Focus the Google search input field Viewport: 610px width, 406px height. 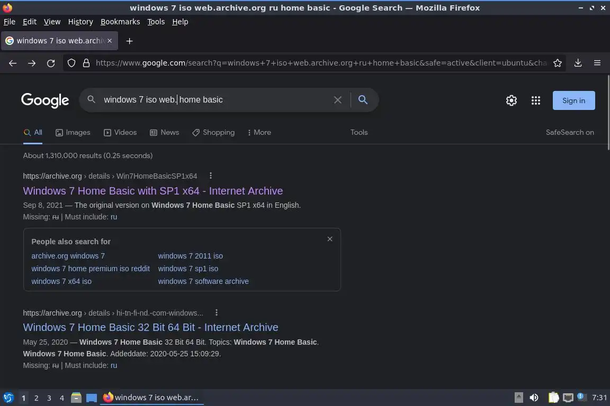coord(216,100)
